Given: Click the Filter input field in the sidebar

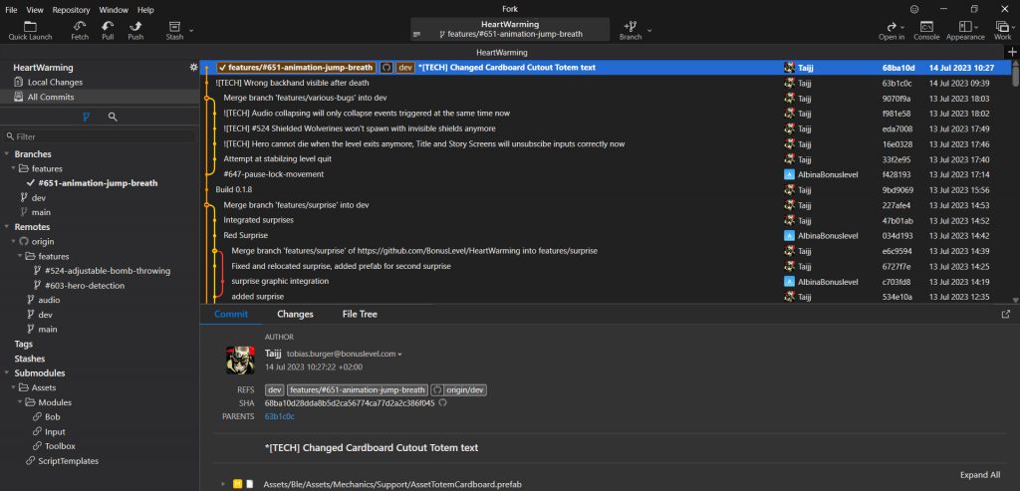Looking at the screenshot, I should (x=100, y=136).
